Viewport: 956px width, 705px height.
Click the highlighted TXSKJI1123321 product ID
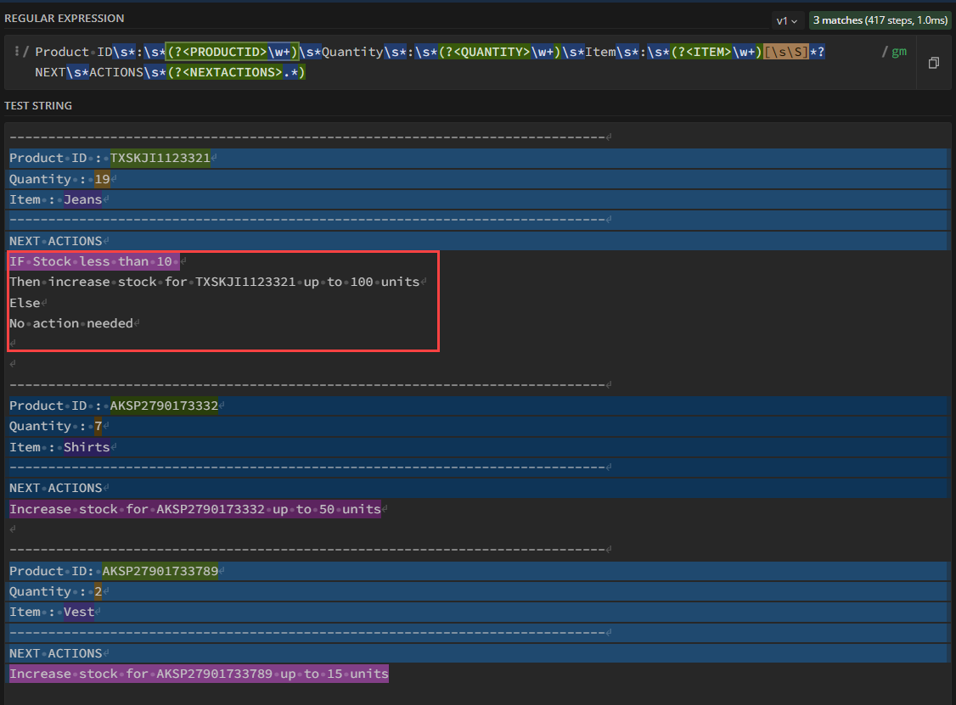coord(160,158)
